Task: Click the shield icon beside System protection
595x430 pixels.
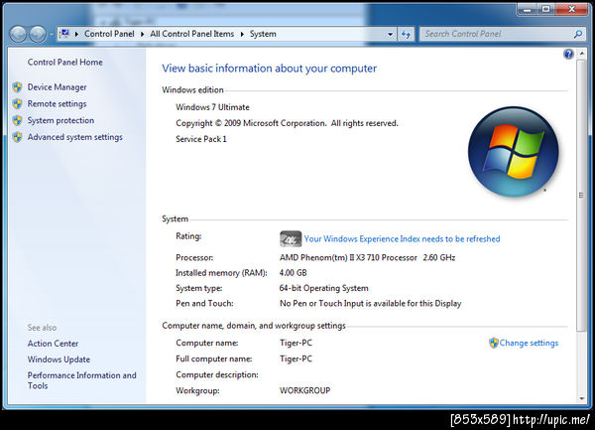Action: pos(17,120)
